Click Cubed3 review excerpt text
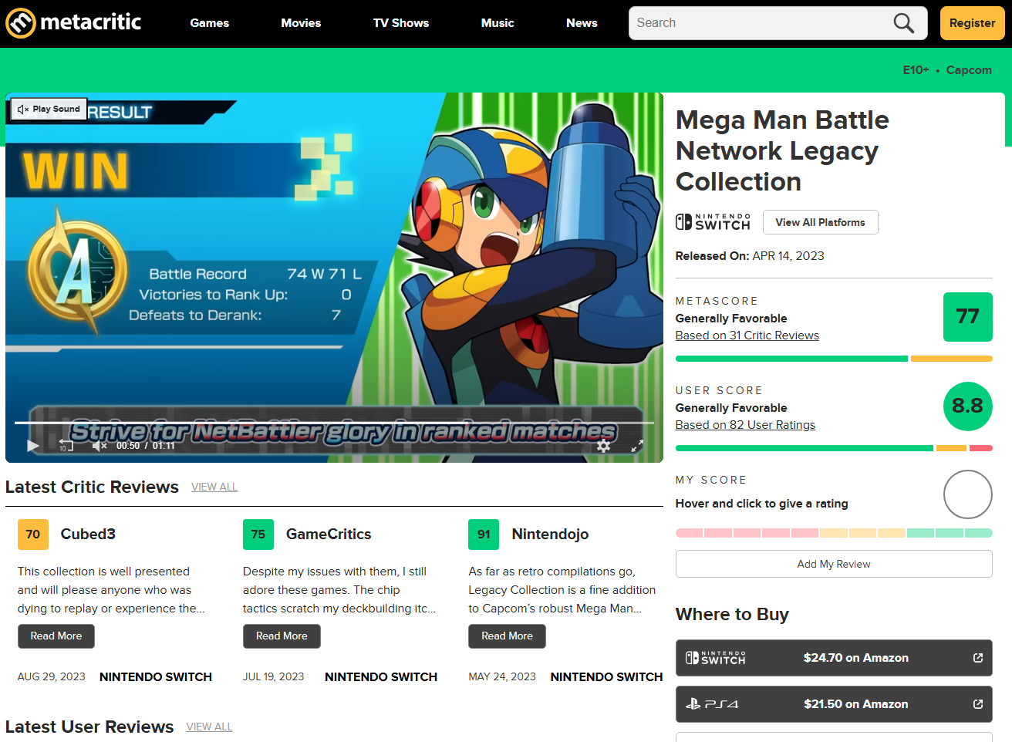The image size is (1012, 742). [111, 590]
